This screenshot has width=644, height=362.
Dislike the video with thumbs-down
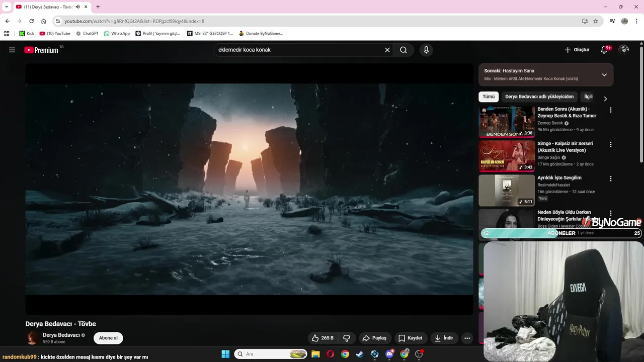click(346, 338)
